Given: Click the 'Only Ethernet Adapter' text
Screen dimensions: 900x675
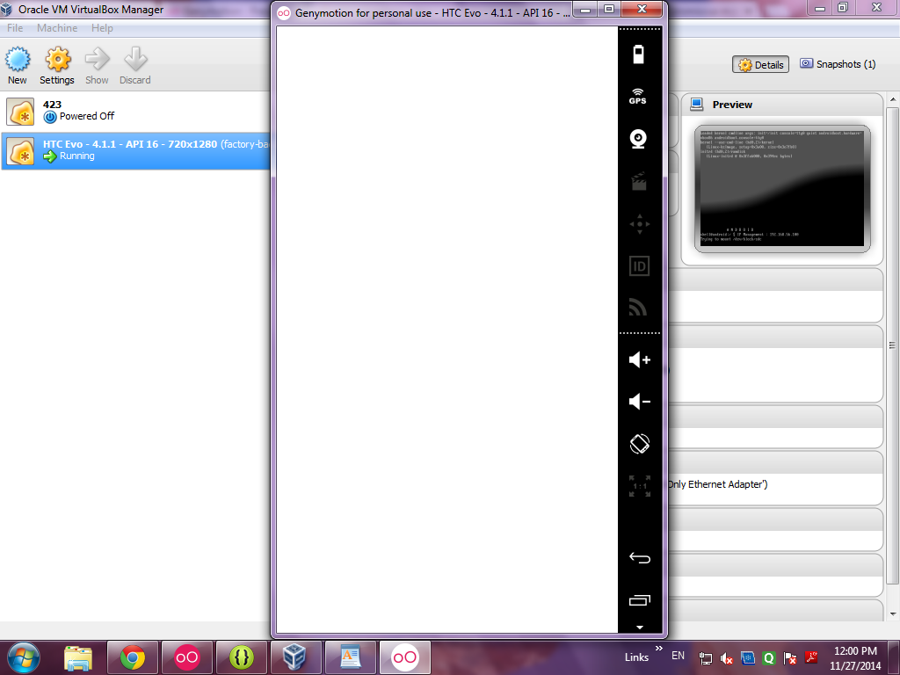Looking at the screenshot, I should [x=717, y=484].
